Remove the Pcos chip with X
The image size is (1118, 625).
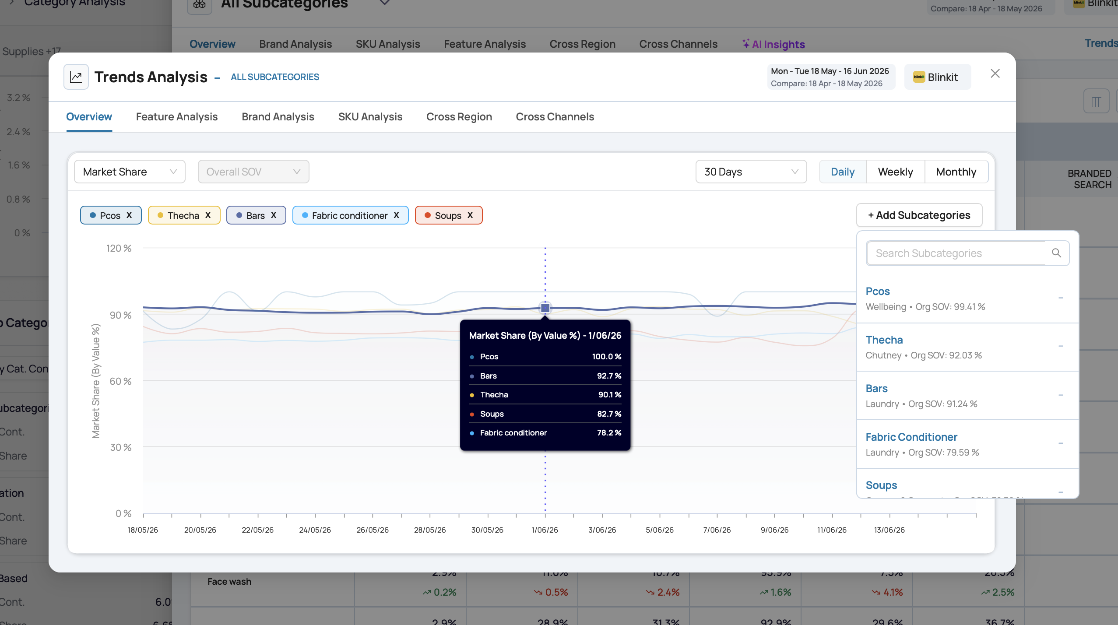pyautogui.click(x=129, y=215)
